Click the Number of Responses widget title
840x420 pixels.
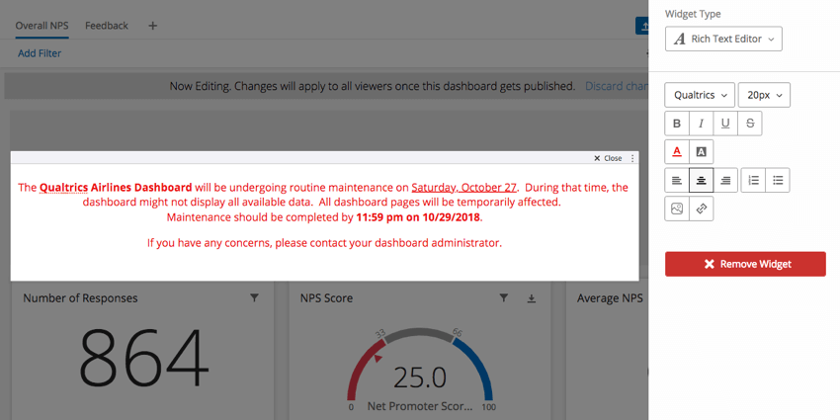click(80, 297)
